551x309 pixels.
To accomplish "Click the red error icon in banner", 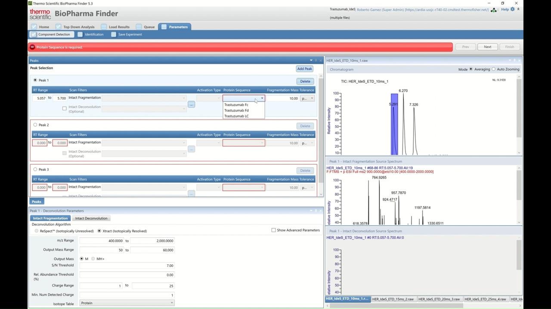I will (x=32, y=47).
